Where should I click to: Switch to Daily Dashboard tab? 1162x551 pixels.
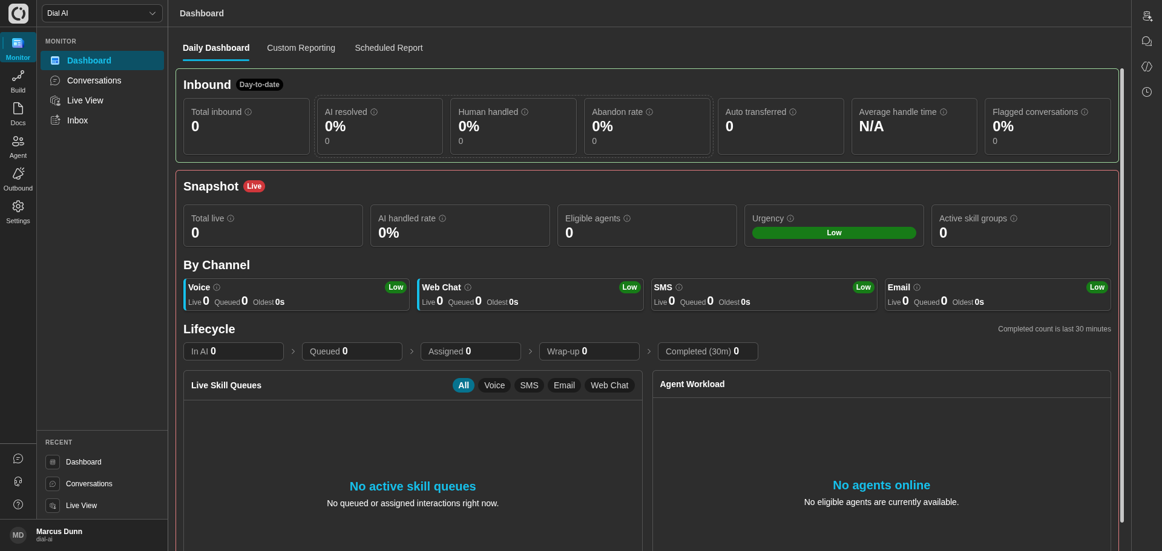216,48
